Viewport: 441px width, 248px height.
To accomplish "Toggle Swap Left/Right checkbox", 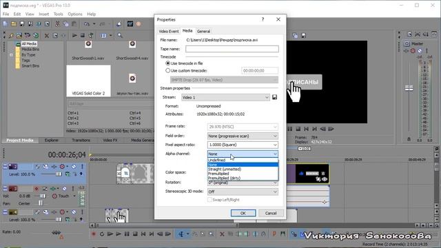I will (209, 200).
